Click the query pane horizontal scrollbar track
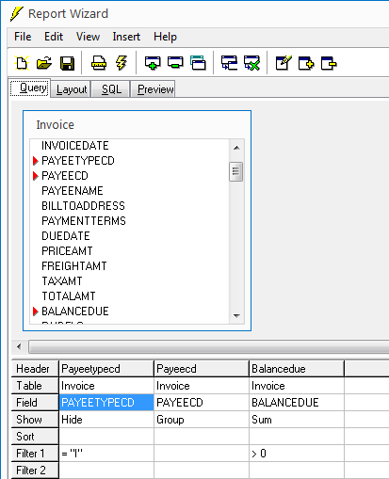 tap(209, 346)
